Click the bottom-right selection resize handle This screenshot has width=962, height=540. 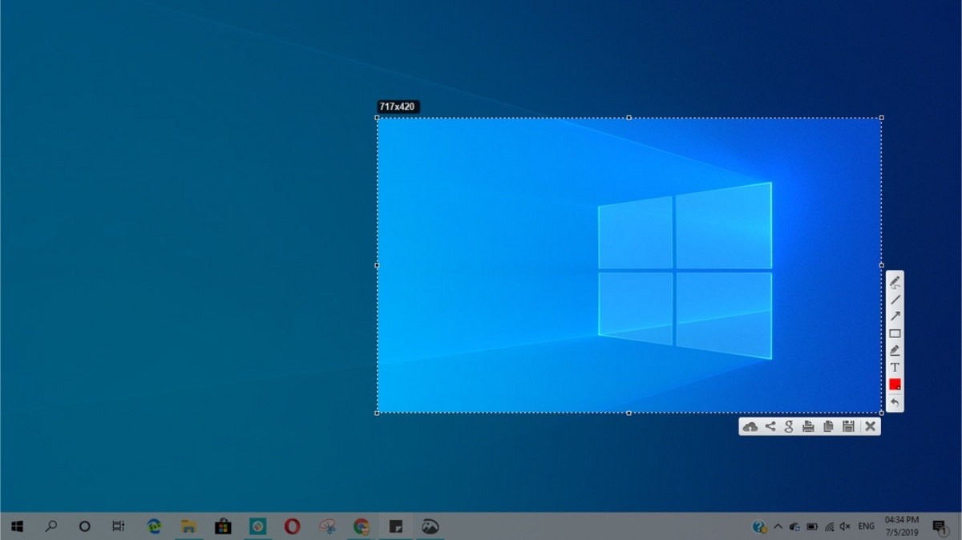[881, 413]
